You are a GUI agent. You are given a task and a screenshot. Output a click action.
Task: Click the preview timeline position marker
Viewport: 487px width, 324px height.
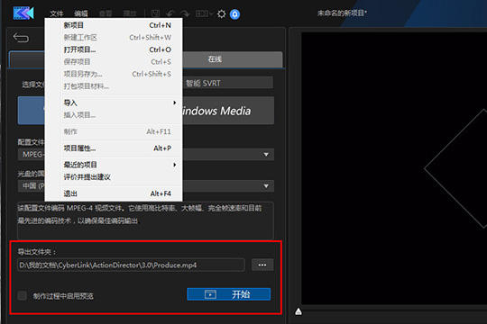point(299,311)
